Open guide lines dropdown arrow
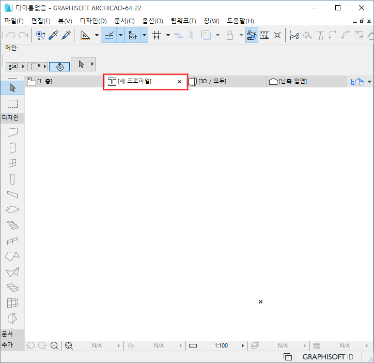This screenshot has width=374, height=363. pyautogui.click(x=97, y=35)
